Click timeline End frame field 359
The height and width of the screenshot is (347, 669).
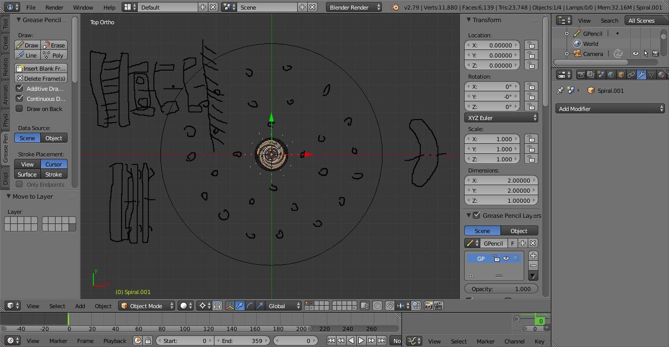(242, 340)
